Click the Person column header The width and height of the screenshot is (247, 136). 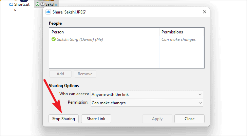pos(58,32)
